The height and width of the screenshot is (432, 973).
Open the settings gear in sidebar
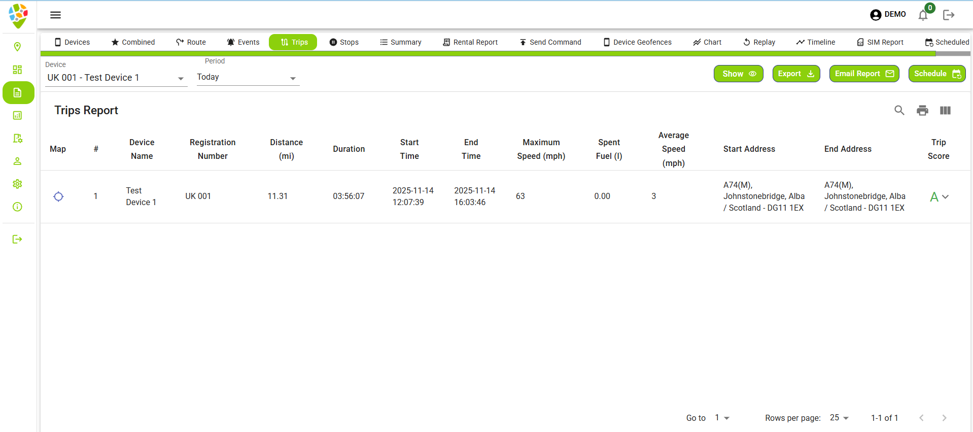(17, 184)
